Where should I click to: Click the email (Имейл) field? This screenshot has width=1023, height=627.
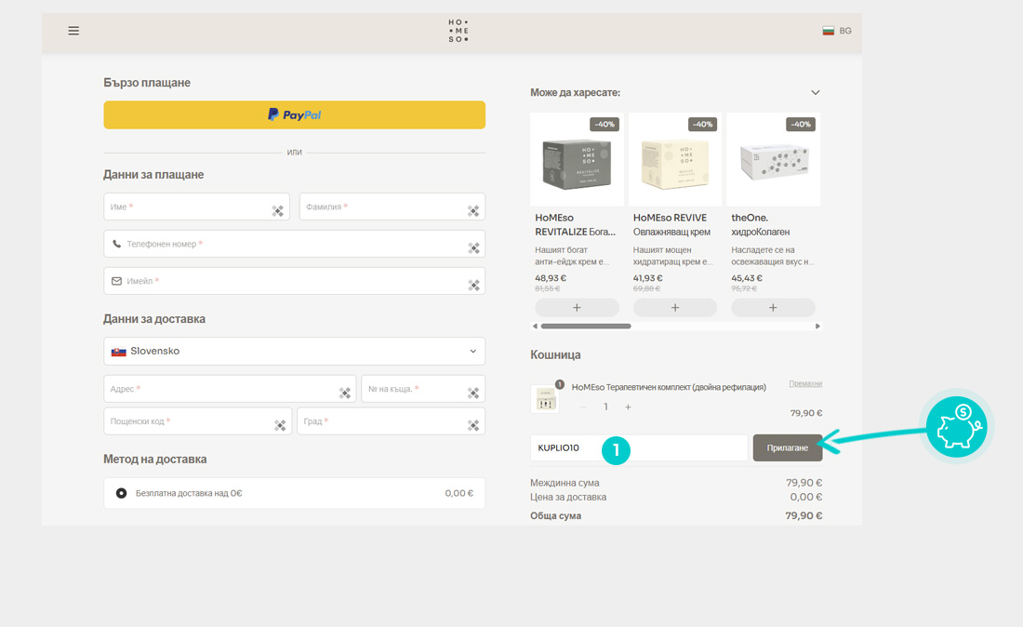click(x=294, y=281)
